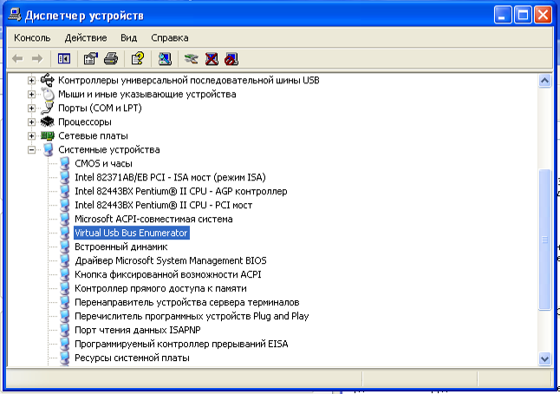Minimize the Диспетчер устройств window
Image resolution: width=560 pixels, height=394 pixels.
pyautogui.click(x=503, y=15)
